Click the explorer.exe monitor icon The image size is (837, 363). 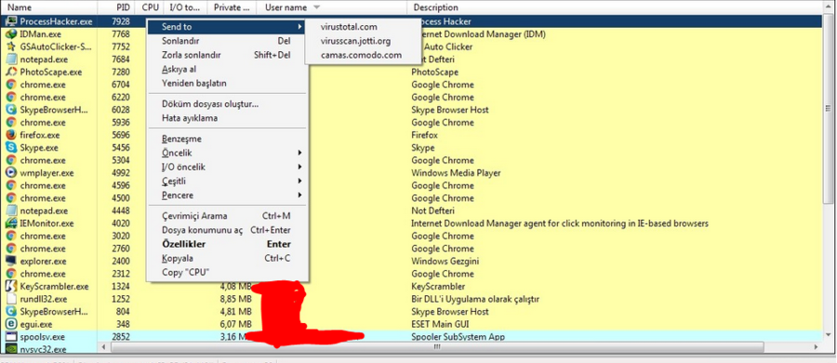(x=10, y=261)
